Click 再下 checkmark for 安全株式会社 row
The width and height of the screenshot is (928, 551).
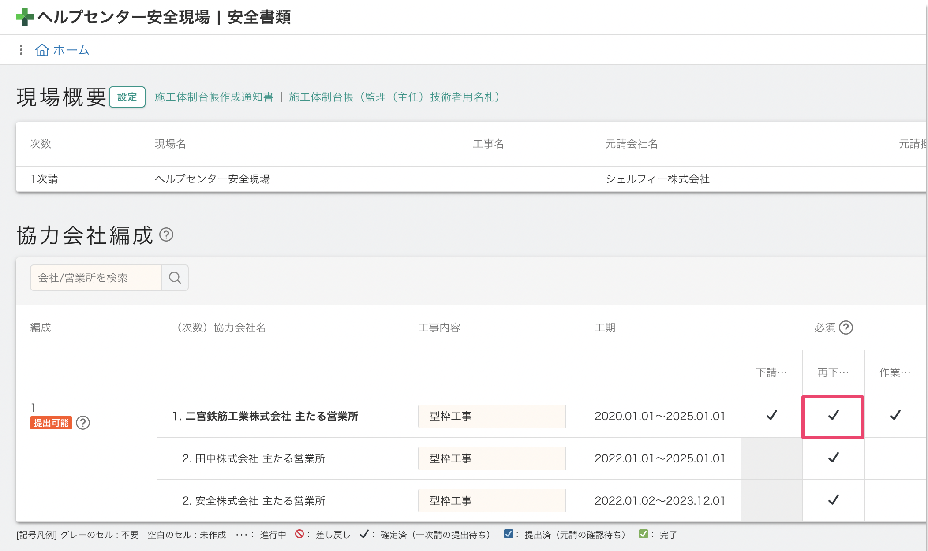pyautogui.click(x=833, y=500)
